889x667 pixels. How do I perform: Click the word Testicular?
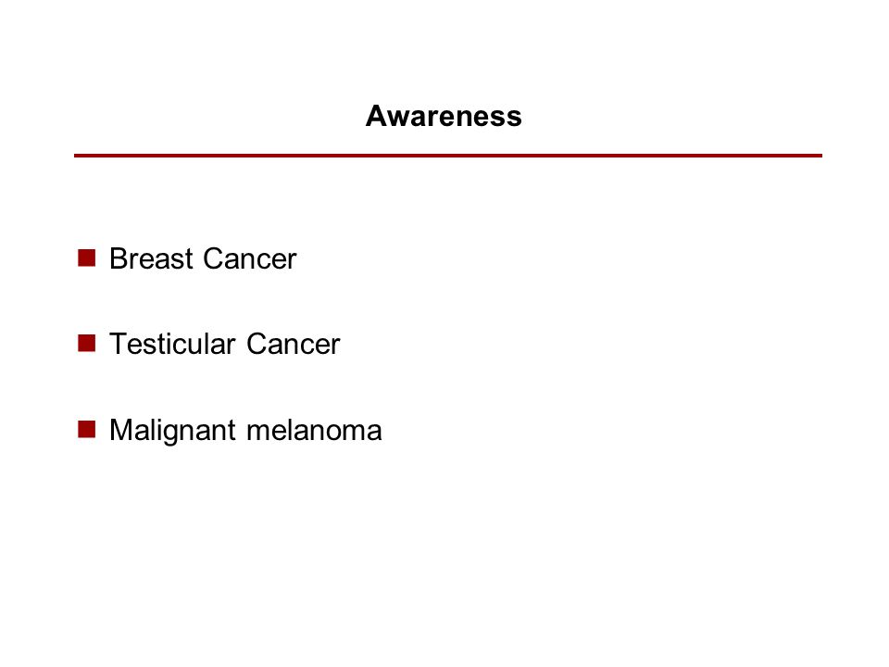click(172, 345)
